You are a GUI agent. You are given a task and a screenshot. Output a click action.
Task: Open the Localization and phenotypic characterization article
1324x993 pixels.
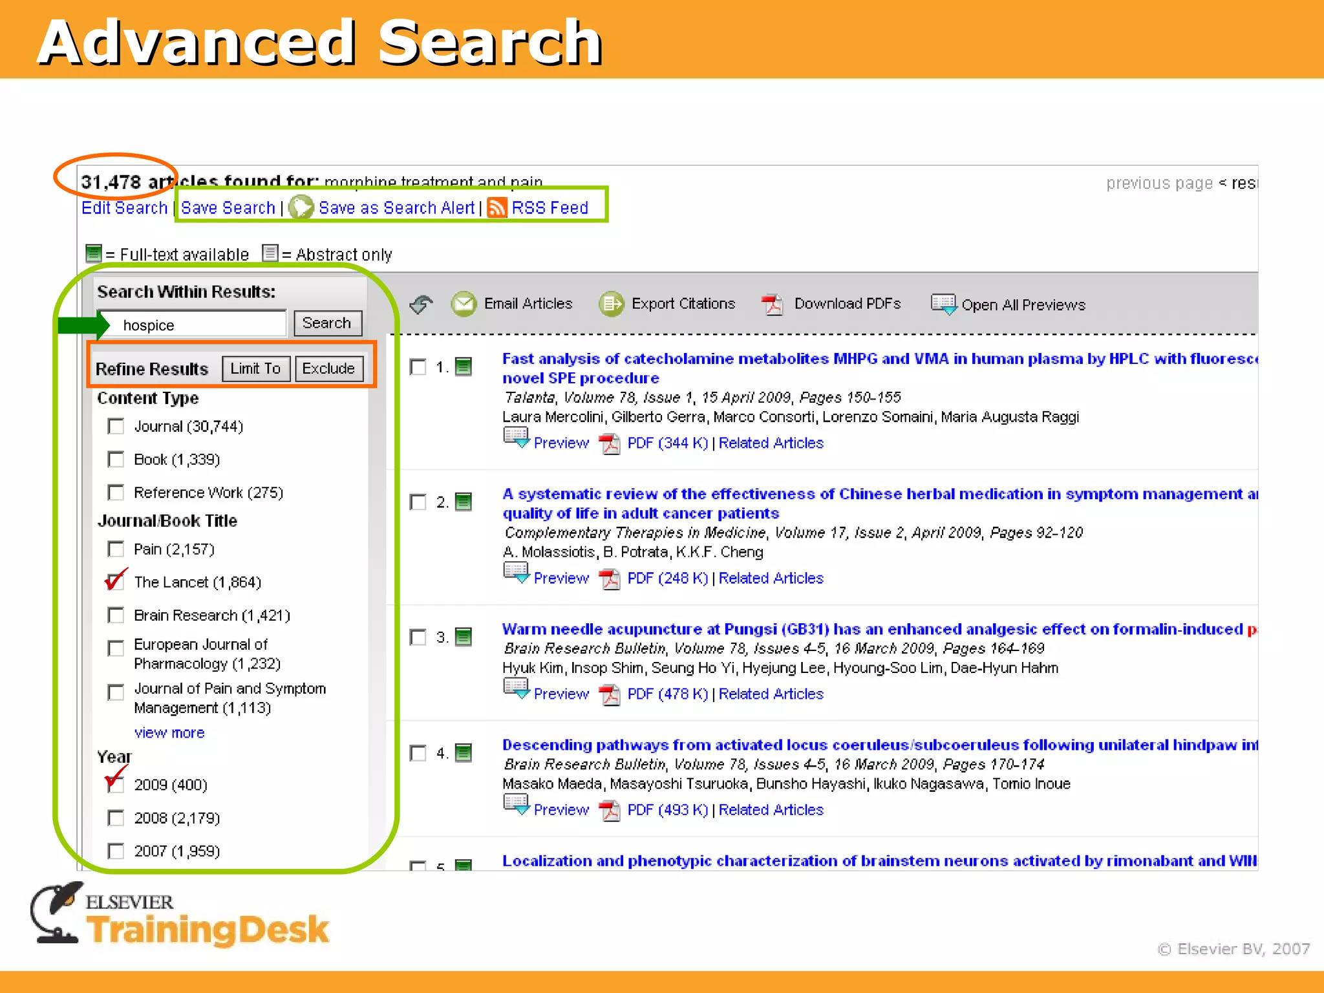click(880, 861)
